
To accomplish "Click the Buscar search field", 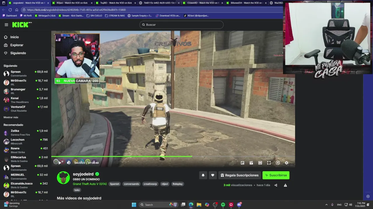I will pyautogui.click(x=182, y=25).
